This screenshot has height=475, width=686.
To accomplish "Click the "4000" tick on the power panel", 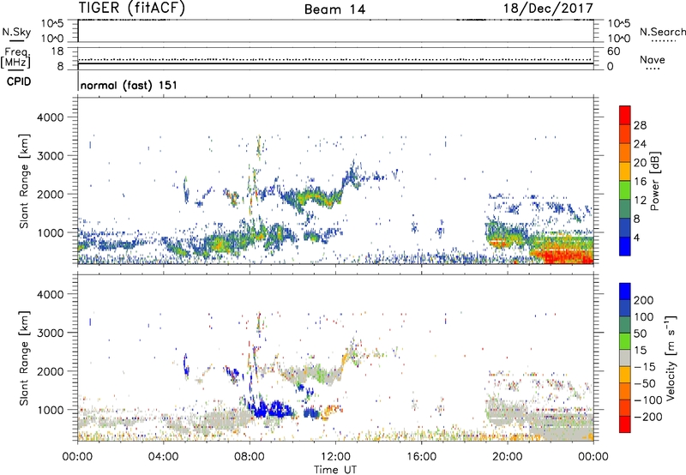I will [x=51, y=117].
